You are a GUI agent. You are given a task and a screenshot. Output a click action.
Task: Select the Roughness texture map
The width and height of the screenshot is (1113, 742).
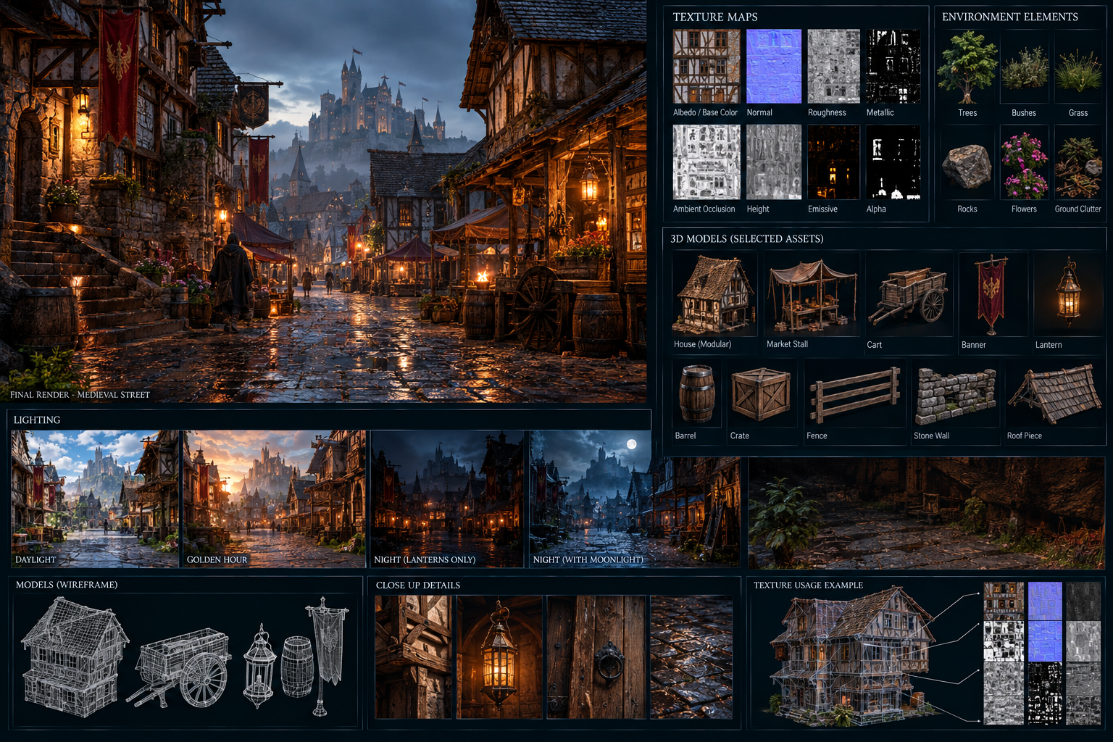(833, 67)
